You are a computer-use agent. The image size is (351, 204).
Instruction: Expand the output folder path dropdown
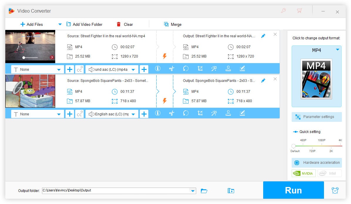[192, 191]
